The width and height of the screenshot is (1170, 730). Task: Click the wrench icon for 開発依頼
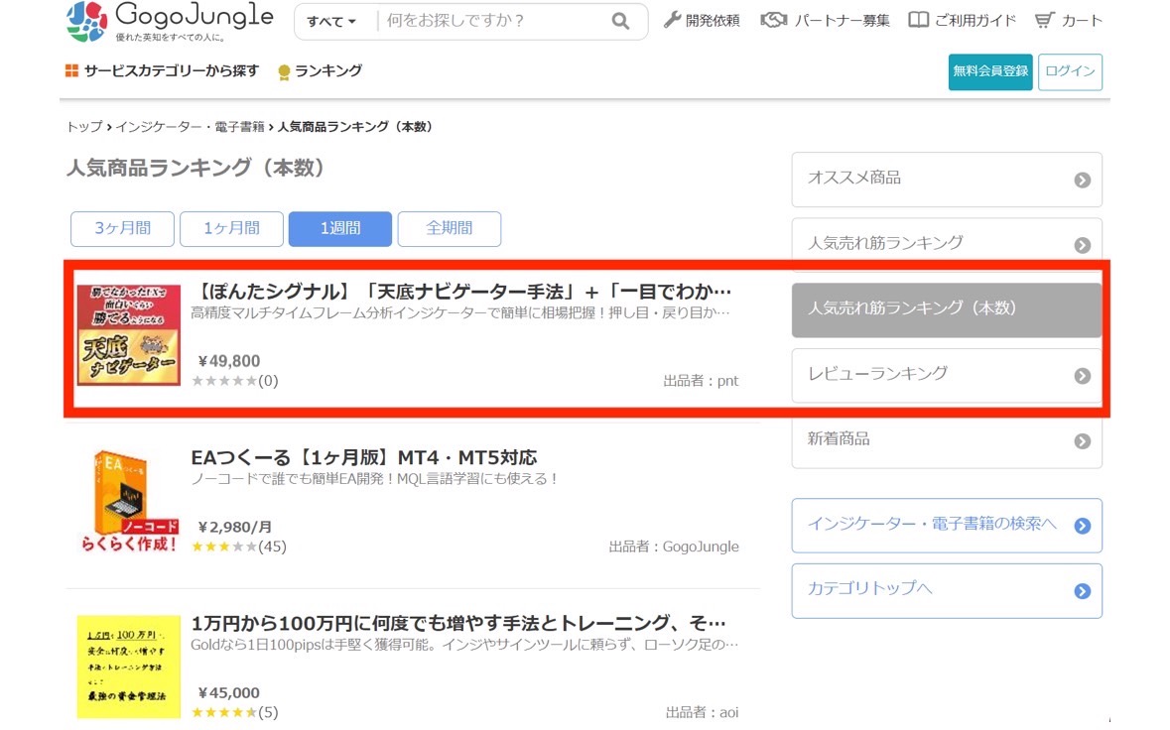(x=672, y=20)
